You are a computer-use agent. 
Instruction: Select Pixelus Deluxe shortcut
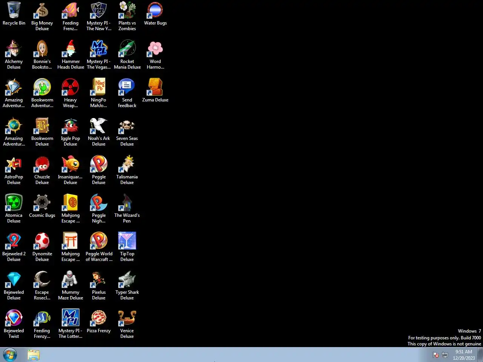[99, 279]
